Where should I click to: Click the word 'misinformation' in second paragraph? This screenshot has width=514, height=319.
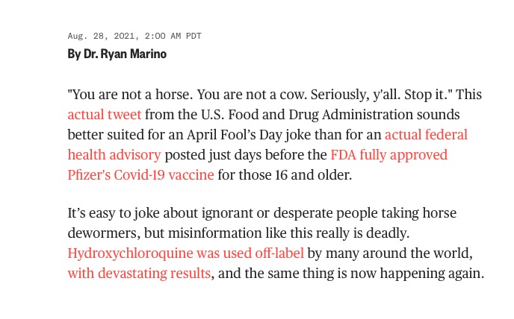tap(214, 233)
